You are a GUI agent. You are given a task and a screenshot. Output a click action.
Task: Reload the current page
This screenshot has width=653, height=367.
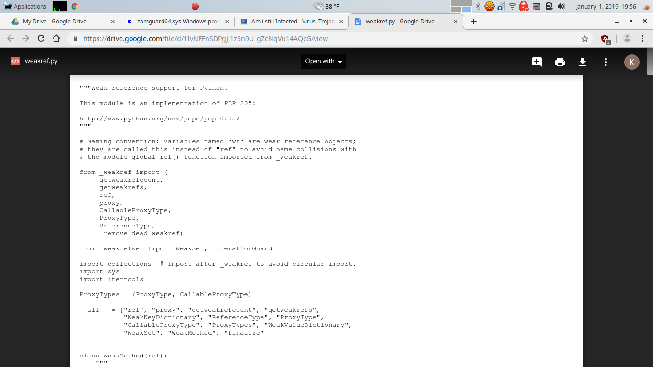coord(41,39)
